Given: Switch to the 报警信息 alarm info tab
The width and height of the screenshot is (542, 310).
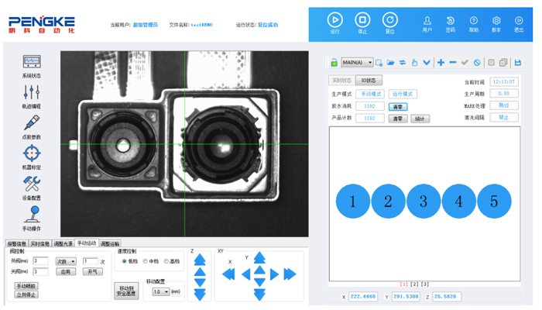Looking at the screenshot, I should [16, 243].
